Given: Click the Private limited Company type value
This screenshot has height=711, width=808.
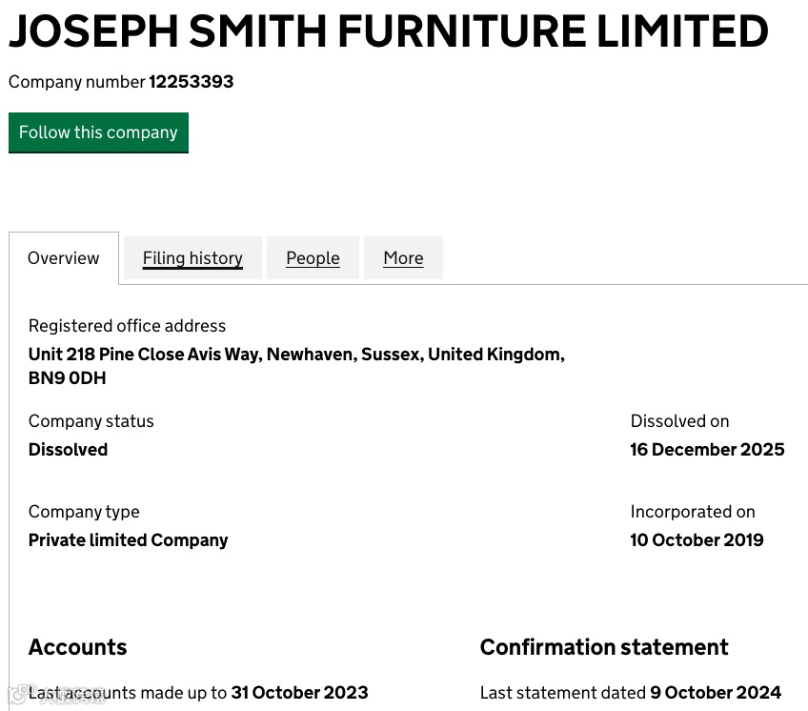Looking at the screenshot, I should [x=128, y=540].
